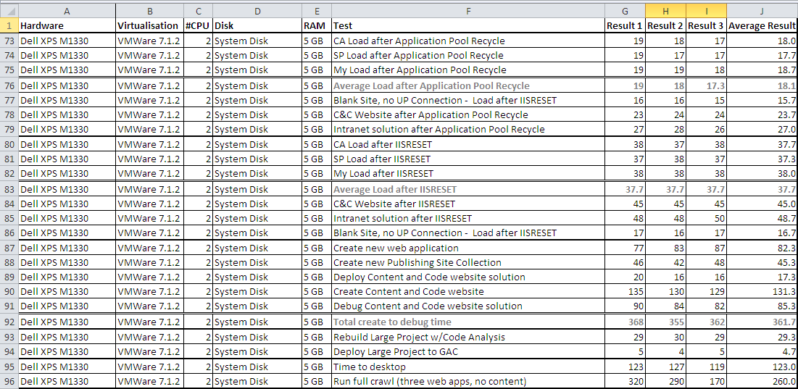Select 'Create new Publishing Site Collection' cell
The image size is (798, 389).
[468, 262]
